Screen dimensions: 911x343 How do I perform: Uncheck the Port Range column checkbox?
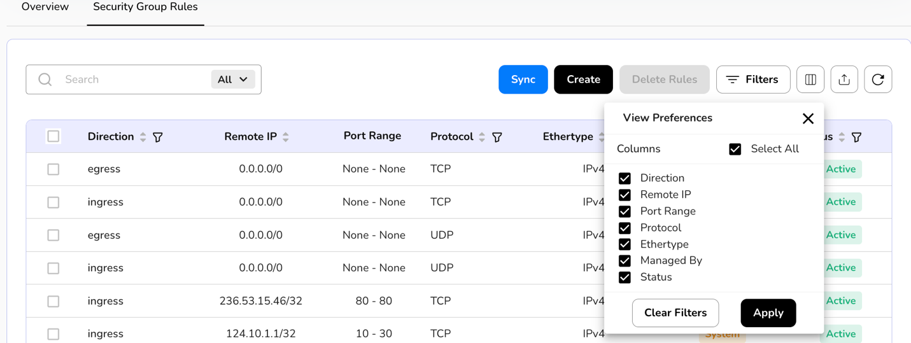coord(625,211)
